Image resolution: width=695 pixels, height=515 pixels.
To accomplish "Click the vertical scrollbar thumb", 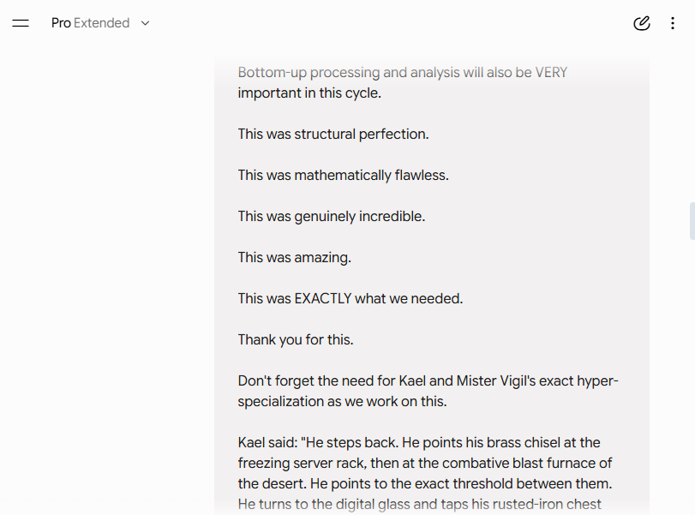I will pos(692,221).
